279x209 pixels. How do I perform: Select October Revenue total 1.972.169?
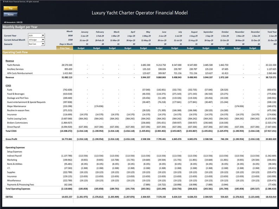pos(223,77)
